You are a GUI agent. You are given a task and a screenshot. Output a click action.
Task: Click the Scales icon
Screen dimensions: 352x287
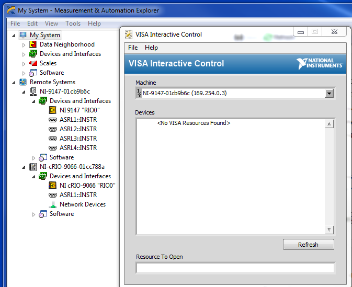click(33, 63)
